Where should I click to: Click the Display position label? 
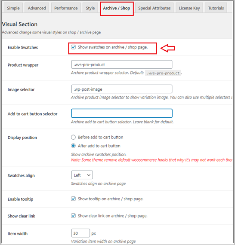coord(22,138)
